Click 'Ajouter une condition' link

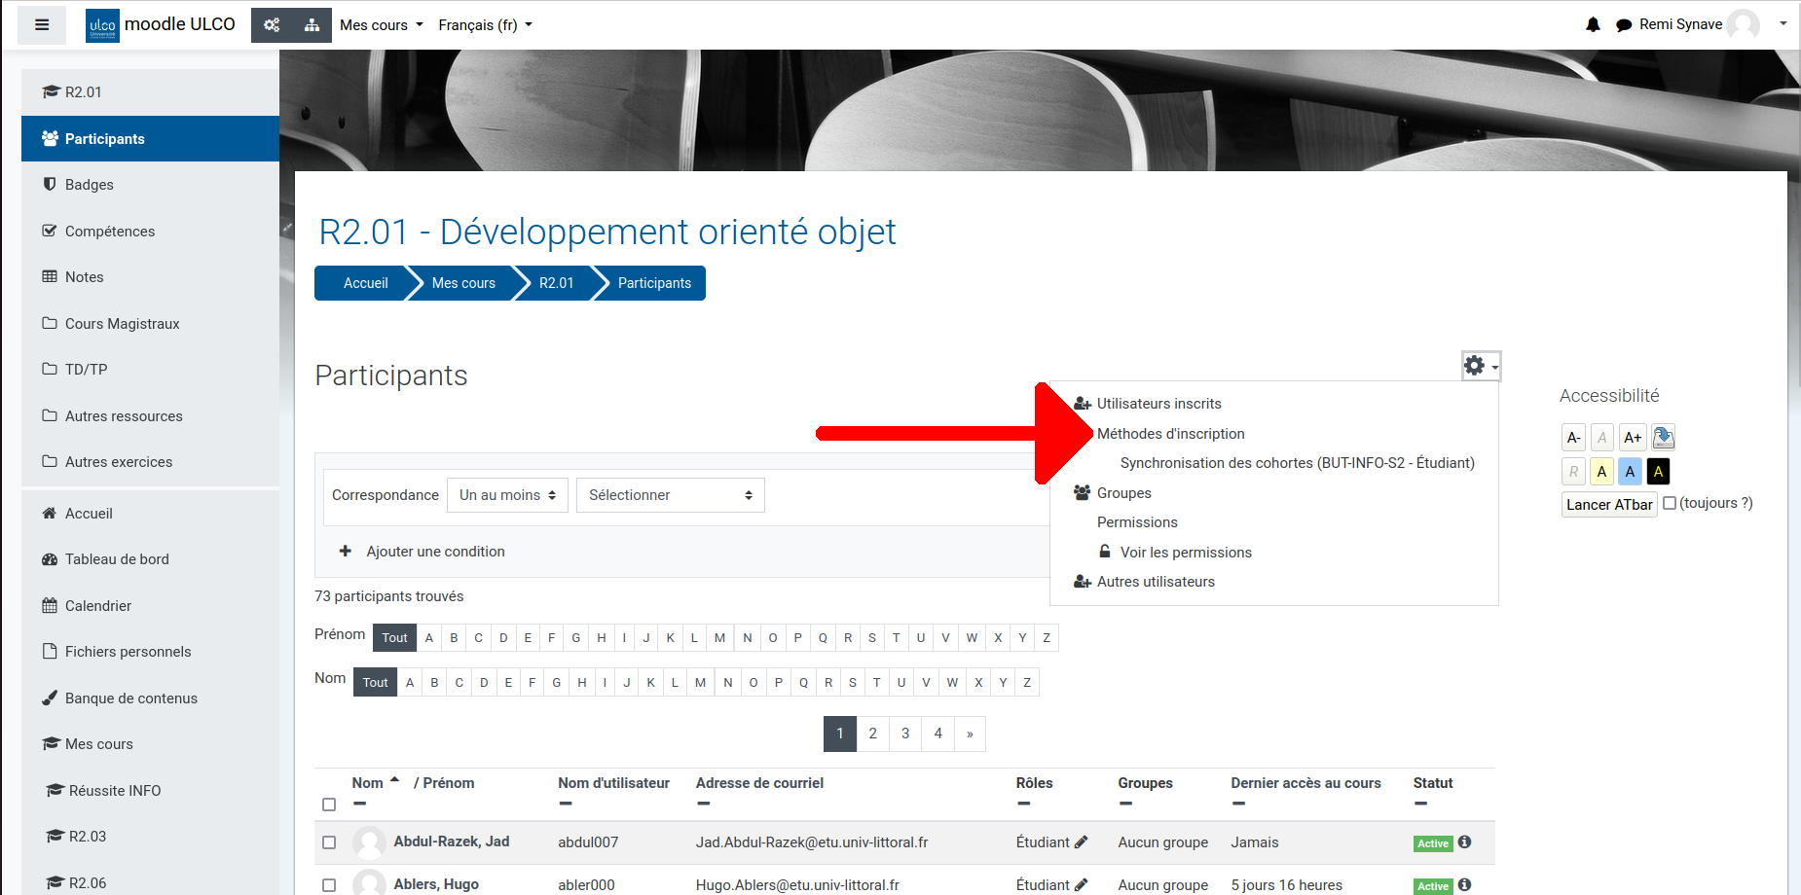(x=435, y=552)
